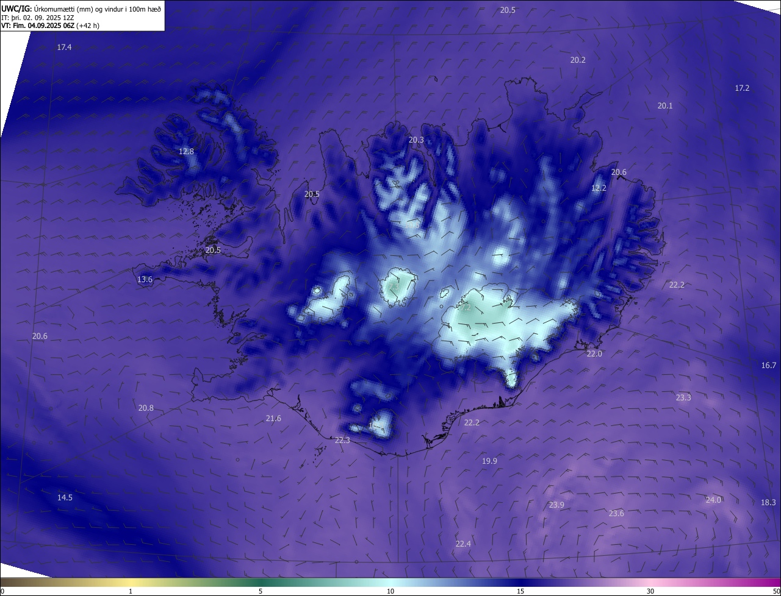Click the 17.4 value on the map
The width and height of the screenshot is (781, 596).
pyautogui.click(x=64, y=48)
